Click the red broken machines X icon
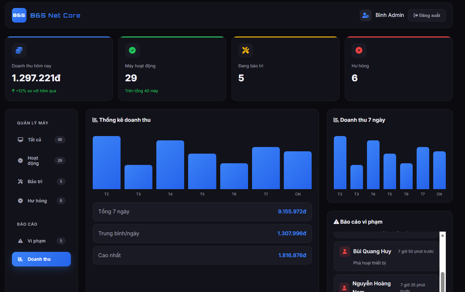Image resolution: width=465 pixels, height=292 pixels. [359, 50]
